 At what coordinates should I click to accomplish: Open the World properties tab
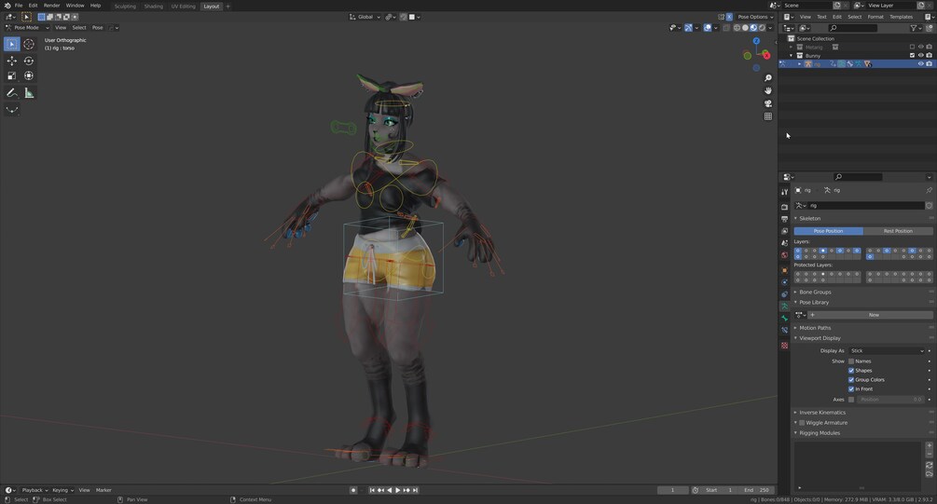pos(785,255)
